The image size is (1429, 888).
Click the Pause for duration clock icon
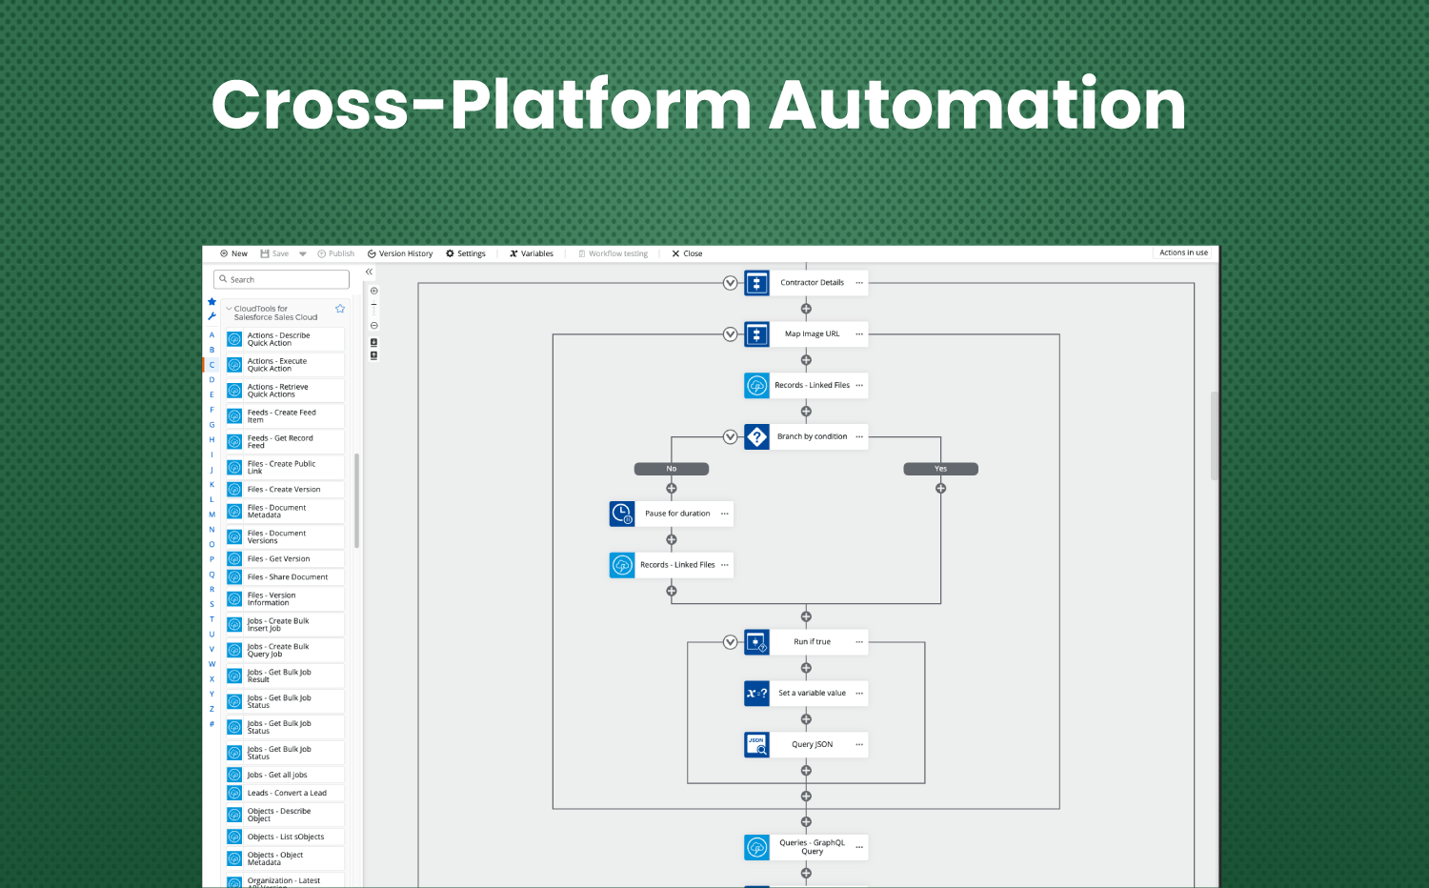coord(621,513)
